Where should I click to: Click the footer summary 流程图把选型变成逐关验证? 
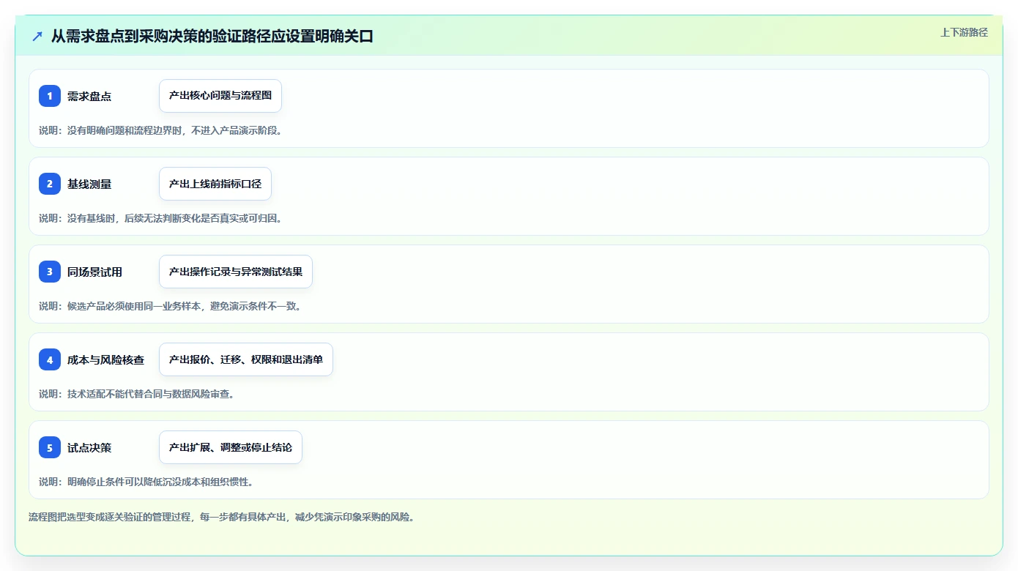[x=222, y=517]
